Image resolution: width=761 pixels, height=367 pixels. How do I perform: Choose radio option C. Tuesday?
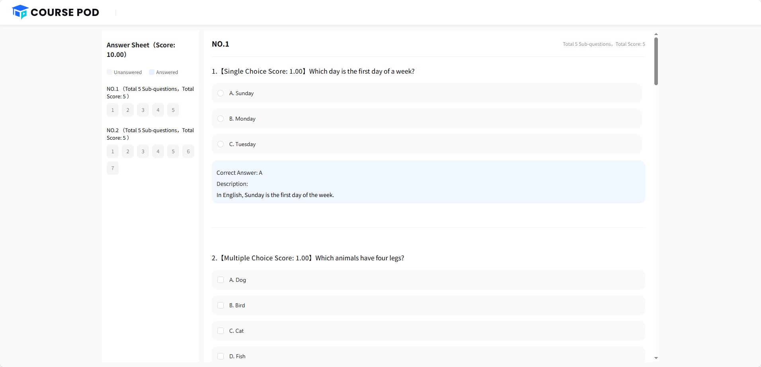220,144
